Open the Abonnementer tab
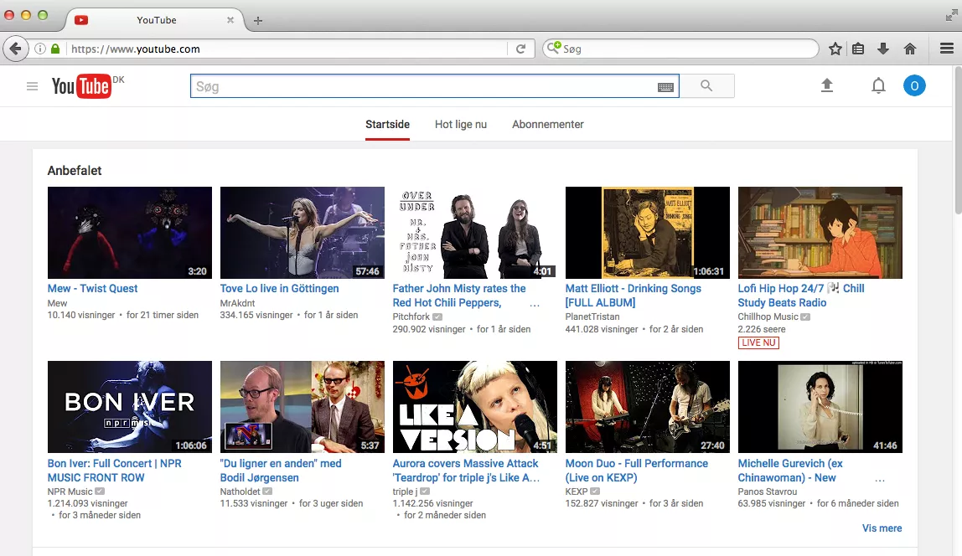 click(547, 124)
